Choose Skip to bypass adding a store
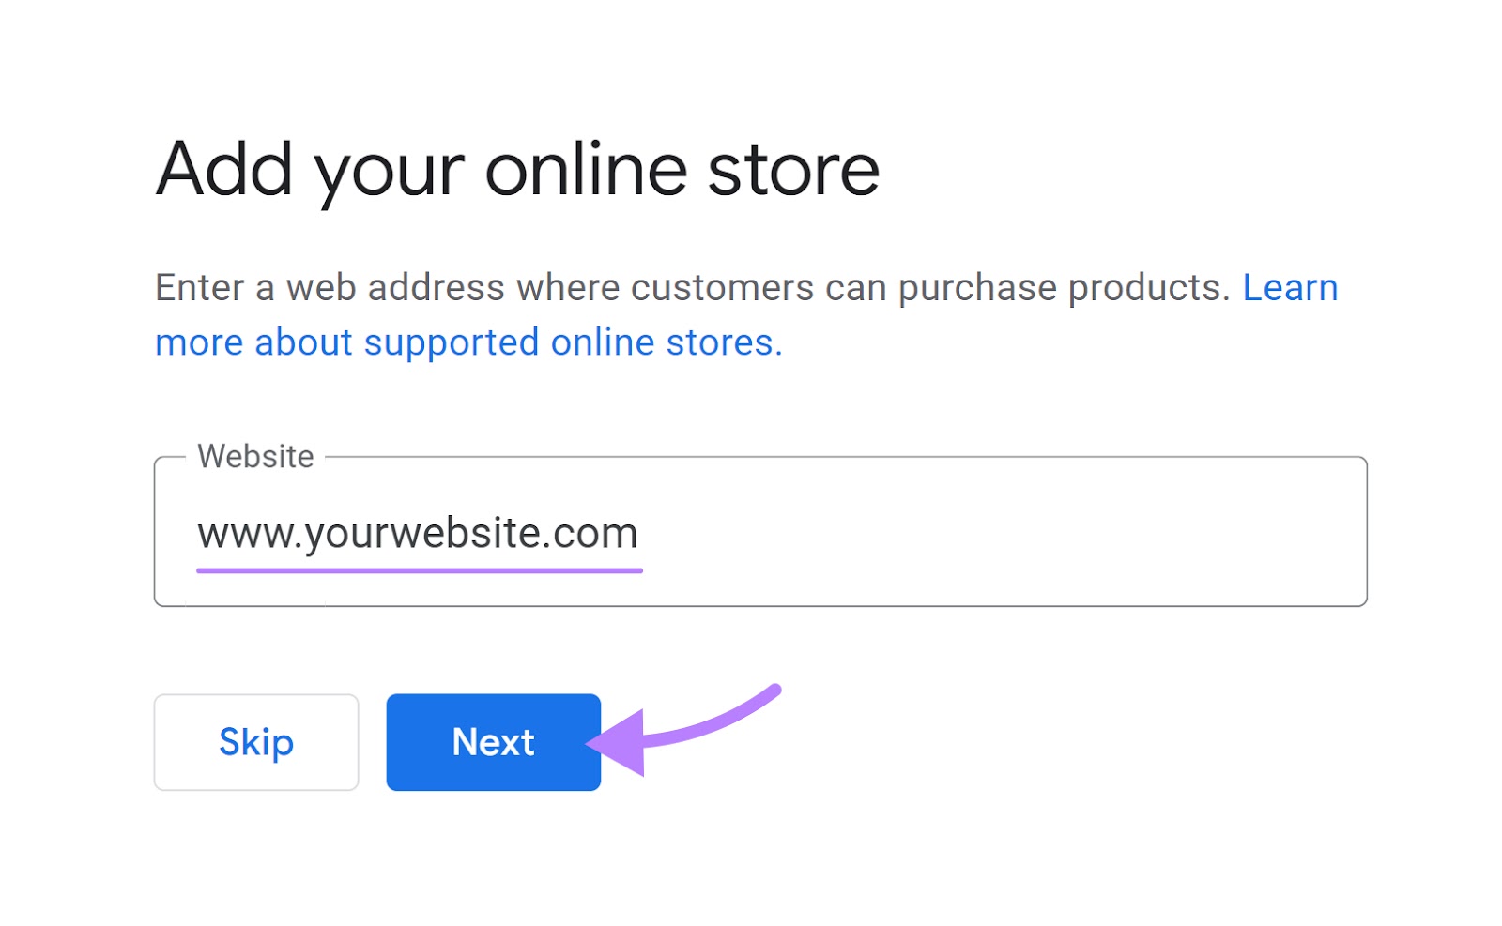This screenshot has height=926, width=1502. click(x=255, y=742)
